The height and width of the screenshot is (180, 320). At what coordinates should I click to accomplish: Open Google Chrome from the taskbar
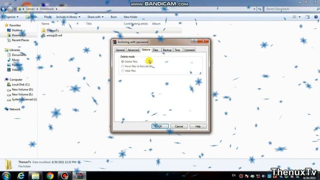point(50,175)
